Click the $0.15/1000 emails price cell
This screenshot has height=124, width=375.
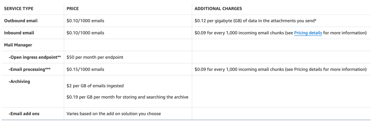tap(85, 69)
